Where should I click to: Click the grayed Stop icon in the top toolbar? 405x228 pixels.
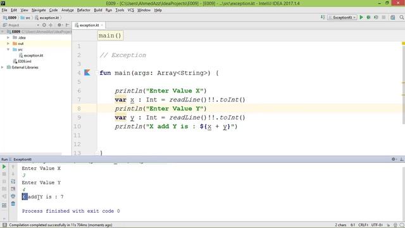click(384, 17)
